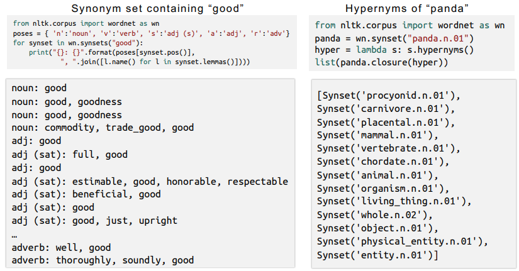519x271 pixels.
Task: Select the "hyper = lambda s: s.hypernyms()" line
Action: tap(394, 50)
